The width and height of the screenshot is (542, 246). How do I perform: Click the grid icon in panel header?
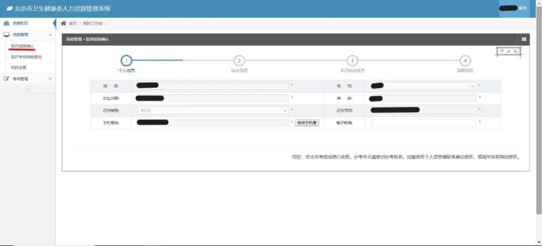[523, 39]
